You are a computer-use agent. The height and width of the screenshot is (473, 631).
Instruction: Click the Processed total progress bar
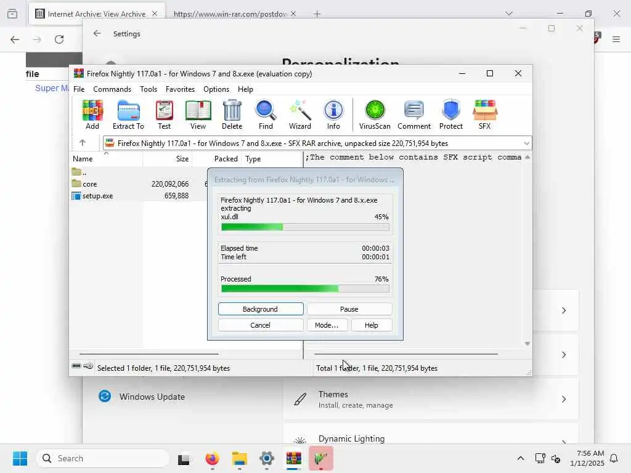[x=305, y=288]
